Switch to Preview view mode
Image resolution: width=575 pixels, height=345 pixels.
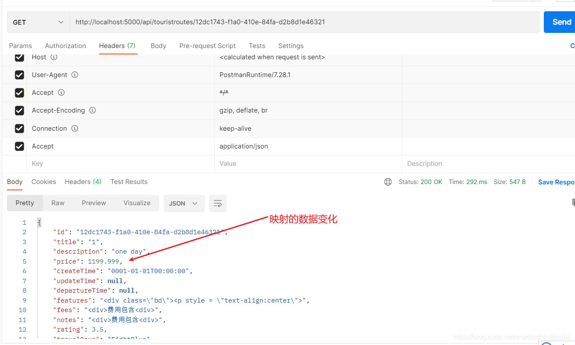(x=94, y=203)
